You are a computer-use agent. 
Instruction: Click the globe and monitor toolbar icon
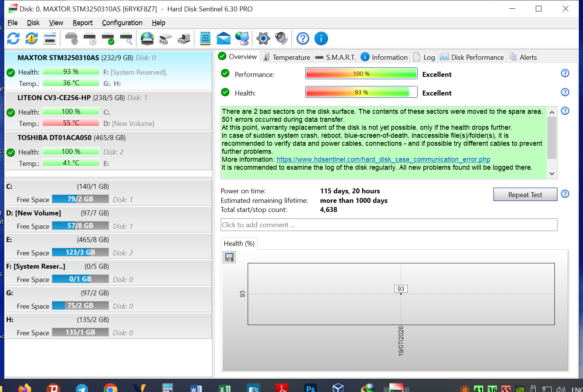242,38
